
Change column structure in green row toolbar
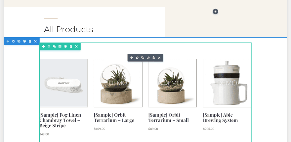point(60,46)
